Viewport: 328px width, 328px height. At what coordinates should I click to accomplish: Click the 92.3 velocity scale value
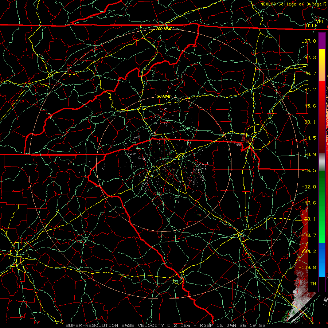click(x=310, y=57)
